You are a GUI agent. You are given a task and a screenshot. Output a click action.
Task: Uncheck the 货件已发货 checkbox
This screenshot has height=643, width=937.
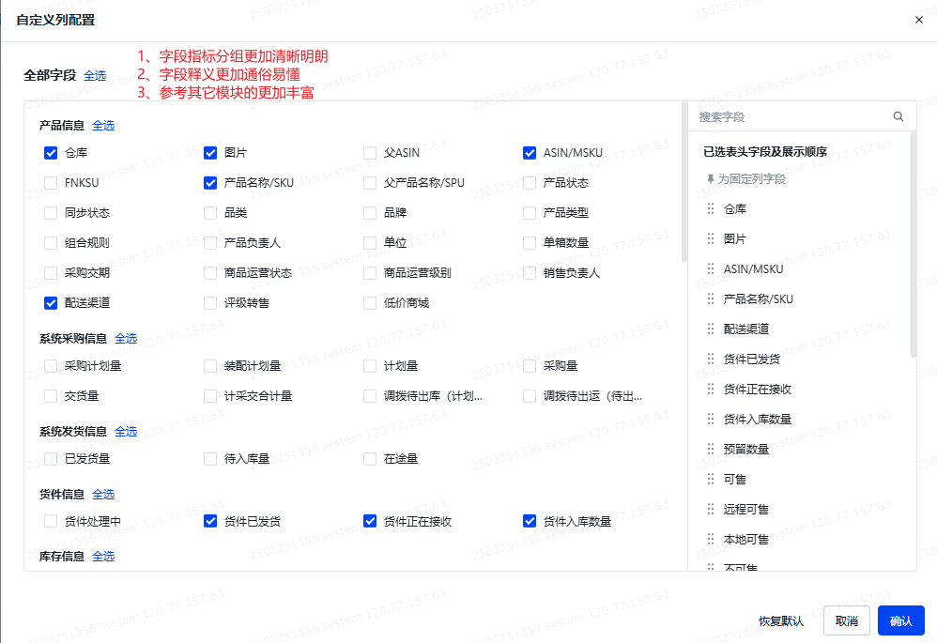pyautogui.click(x=210, y=521)
